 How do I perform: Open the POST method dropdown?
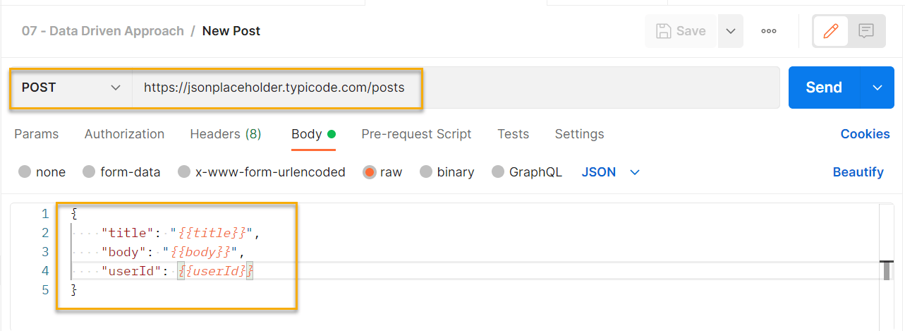[x=71, y=88]
